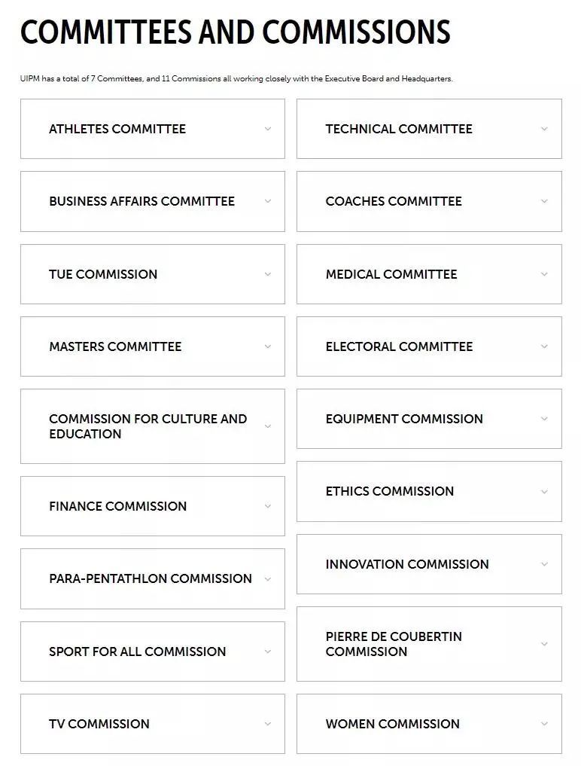Click chevron next to Medical Committee
This screenshot has height=766, width=581.
click(x=544, y=274)
